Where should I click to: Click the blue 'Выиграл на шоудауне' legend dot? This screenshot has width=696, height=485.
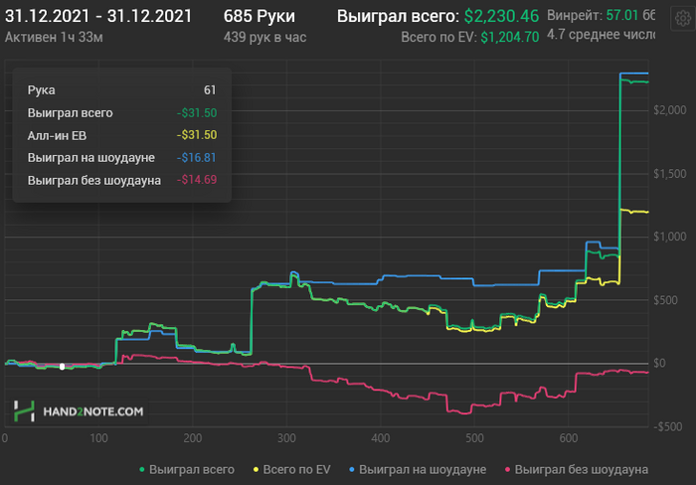point(352,469)
